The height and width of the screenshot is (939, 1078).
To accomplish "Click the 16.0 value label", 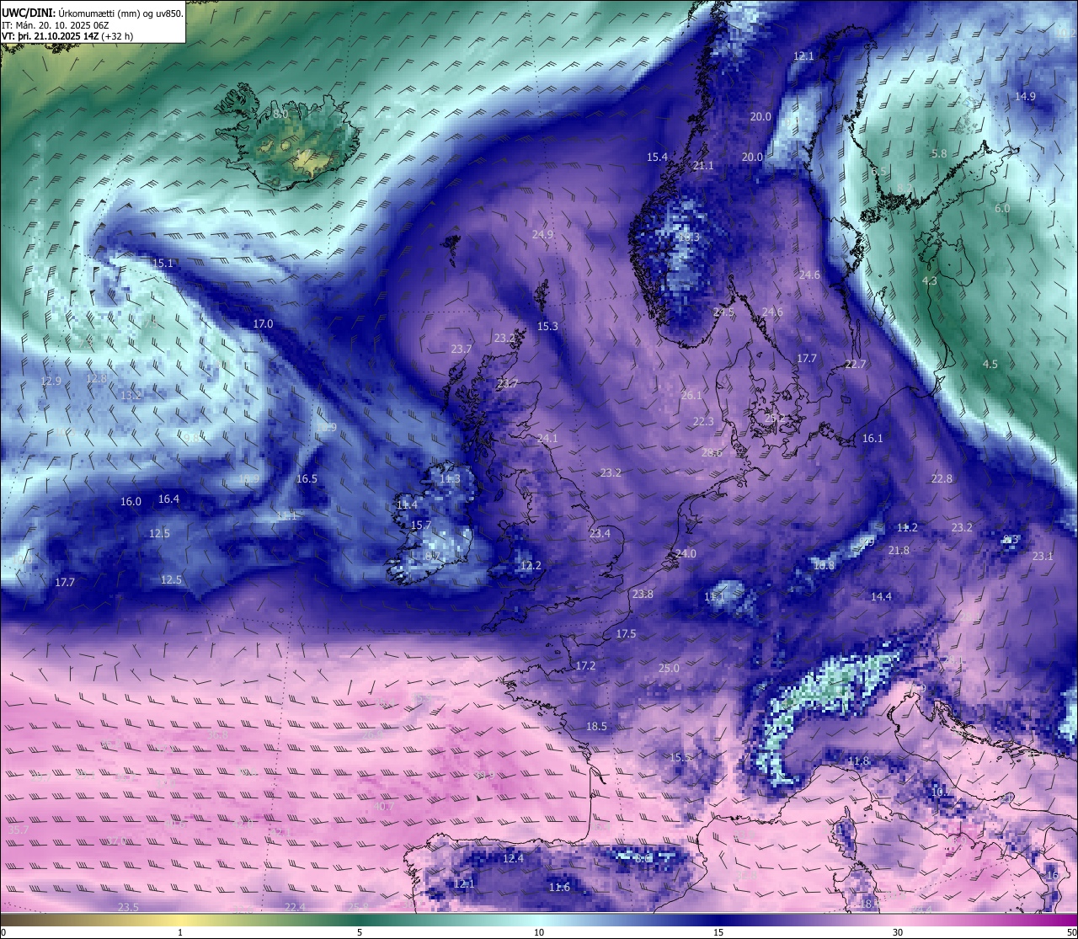I will point(131,502).
